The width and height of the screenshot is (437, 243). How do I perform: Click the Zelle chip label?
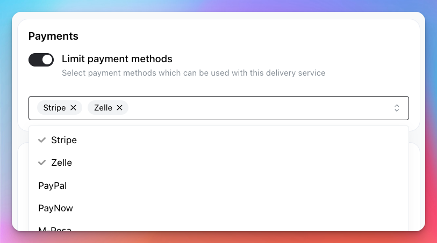point(103,108)
